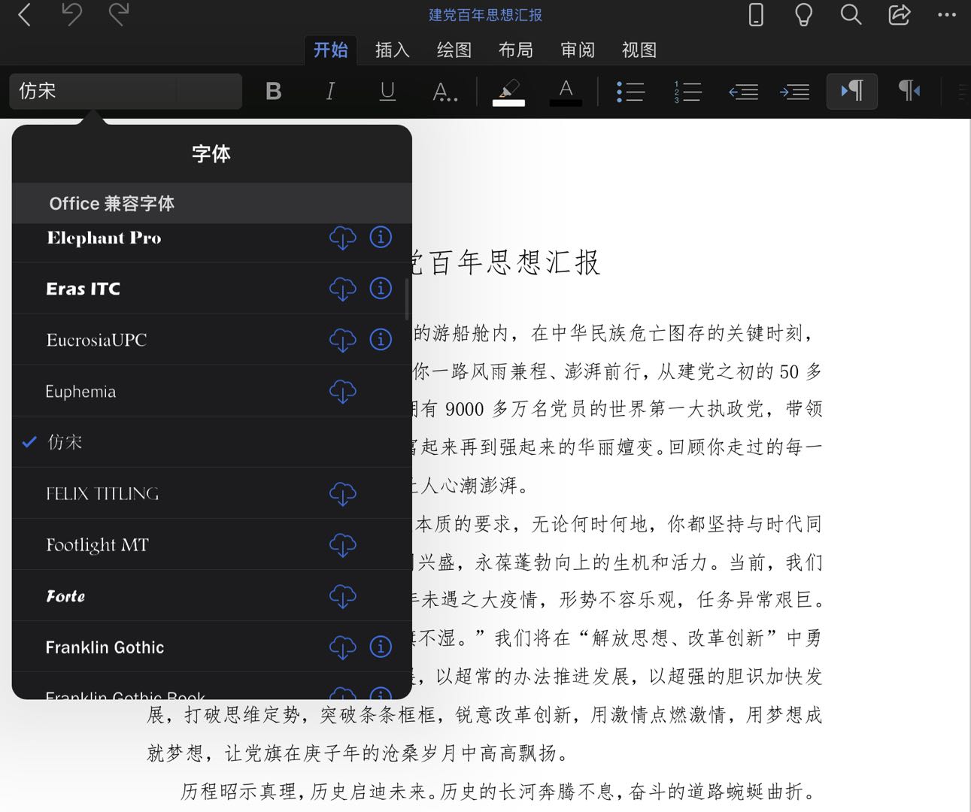Download the EucrosiaUPC font
The height and width of the screenshot is (812, 971).
tap(342, 340)
